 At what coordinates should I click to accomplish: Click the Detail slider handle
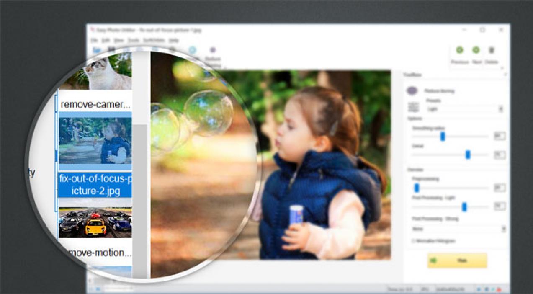click(468, 155)
